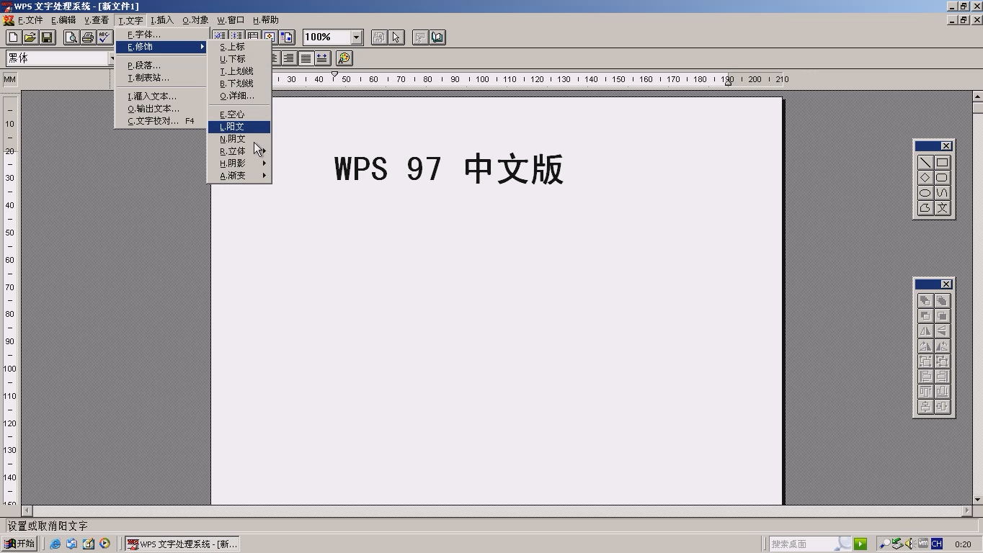Toggle 上划线 overline in the submenu

[x=239, y=71]
